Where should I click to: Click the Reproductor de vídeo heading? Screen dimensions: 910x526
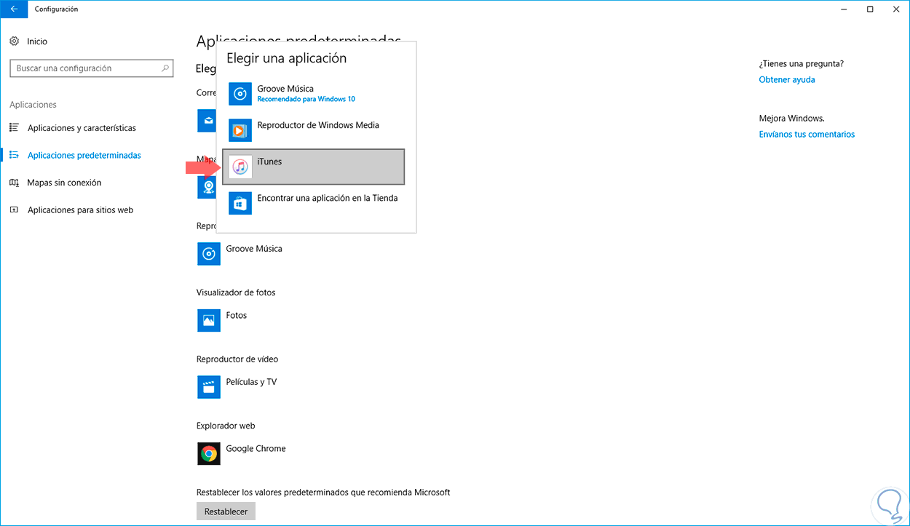point(237,359)
